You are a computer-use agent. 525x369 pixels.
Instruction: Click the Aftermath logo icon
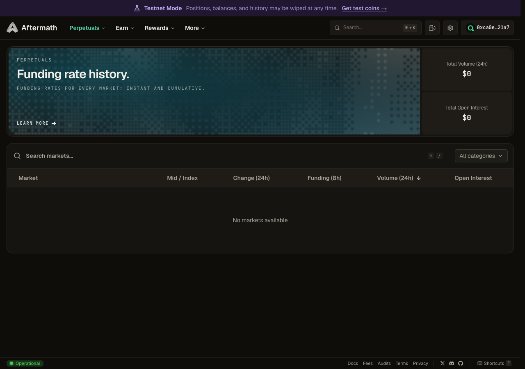click(12, 27)
